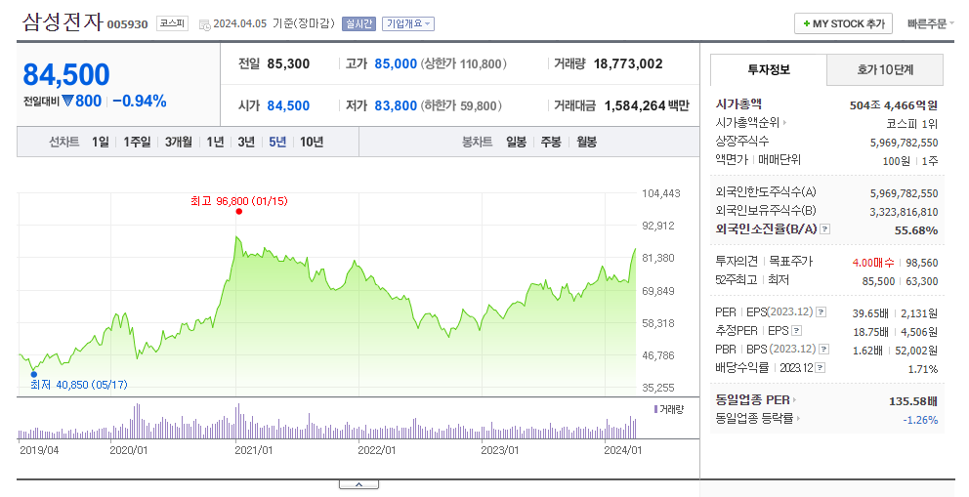Click the 거래량 legend marker
The image size is (969, 497).
(655, 409)
